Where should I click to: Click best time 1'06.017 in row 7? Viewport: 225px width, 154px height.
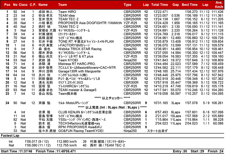tap(191, 34)
